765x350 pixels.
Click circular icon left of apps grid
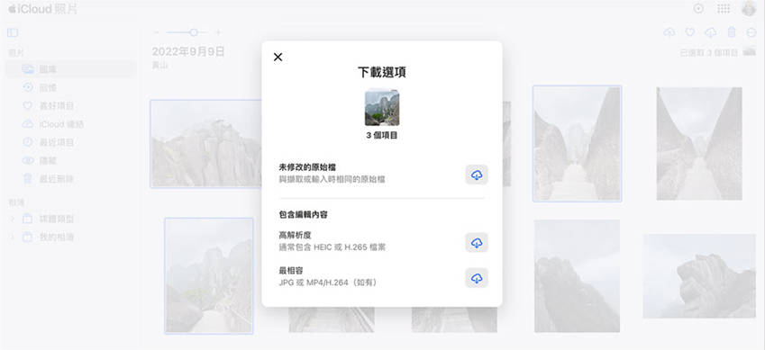pyautogui.click(x=698, y=9)
